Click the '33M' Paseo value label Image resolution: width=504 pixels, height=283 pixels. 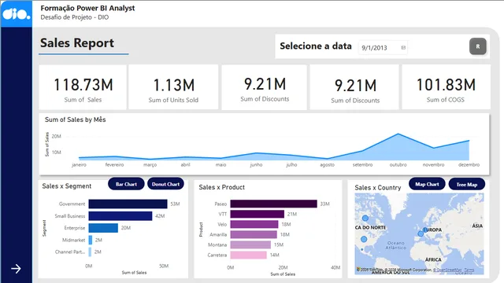324,204
